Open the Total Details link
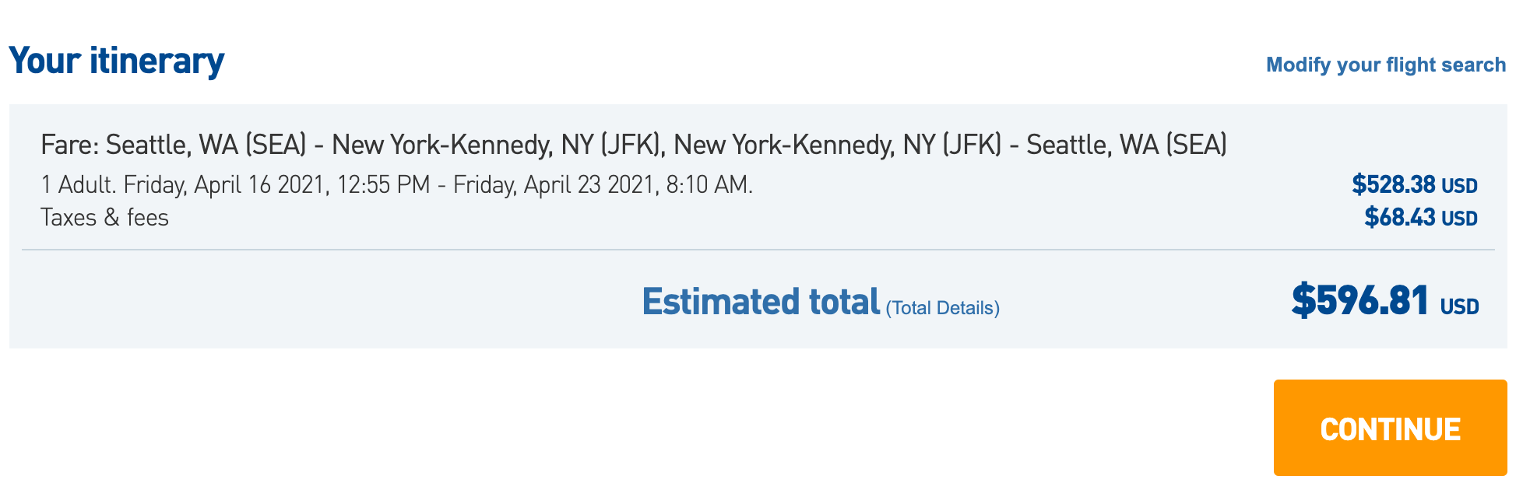Screen dimensions: 1523x490 pyautogui.click(x=942, y=308)
